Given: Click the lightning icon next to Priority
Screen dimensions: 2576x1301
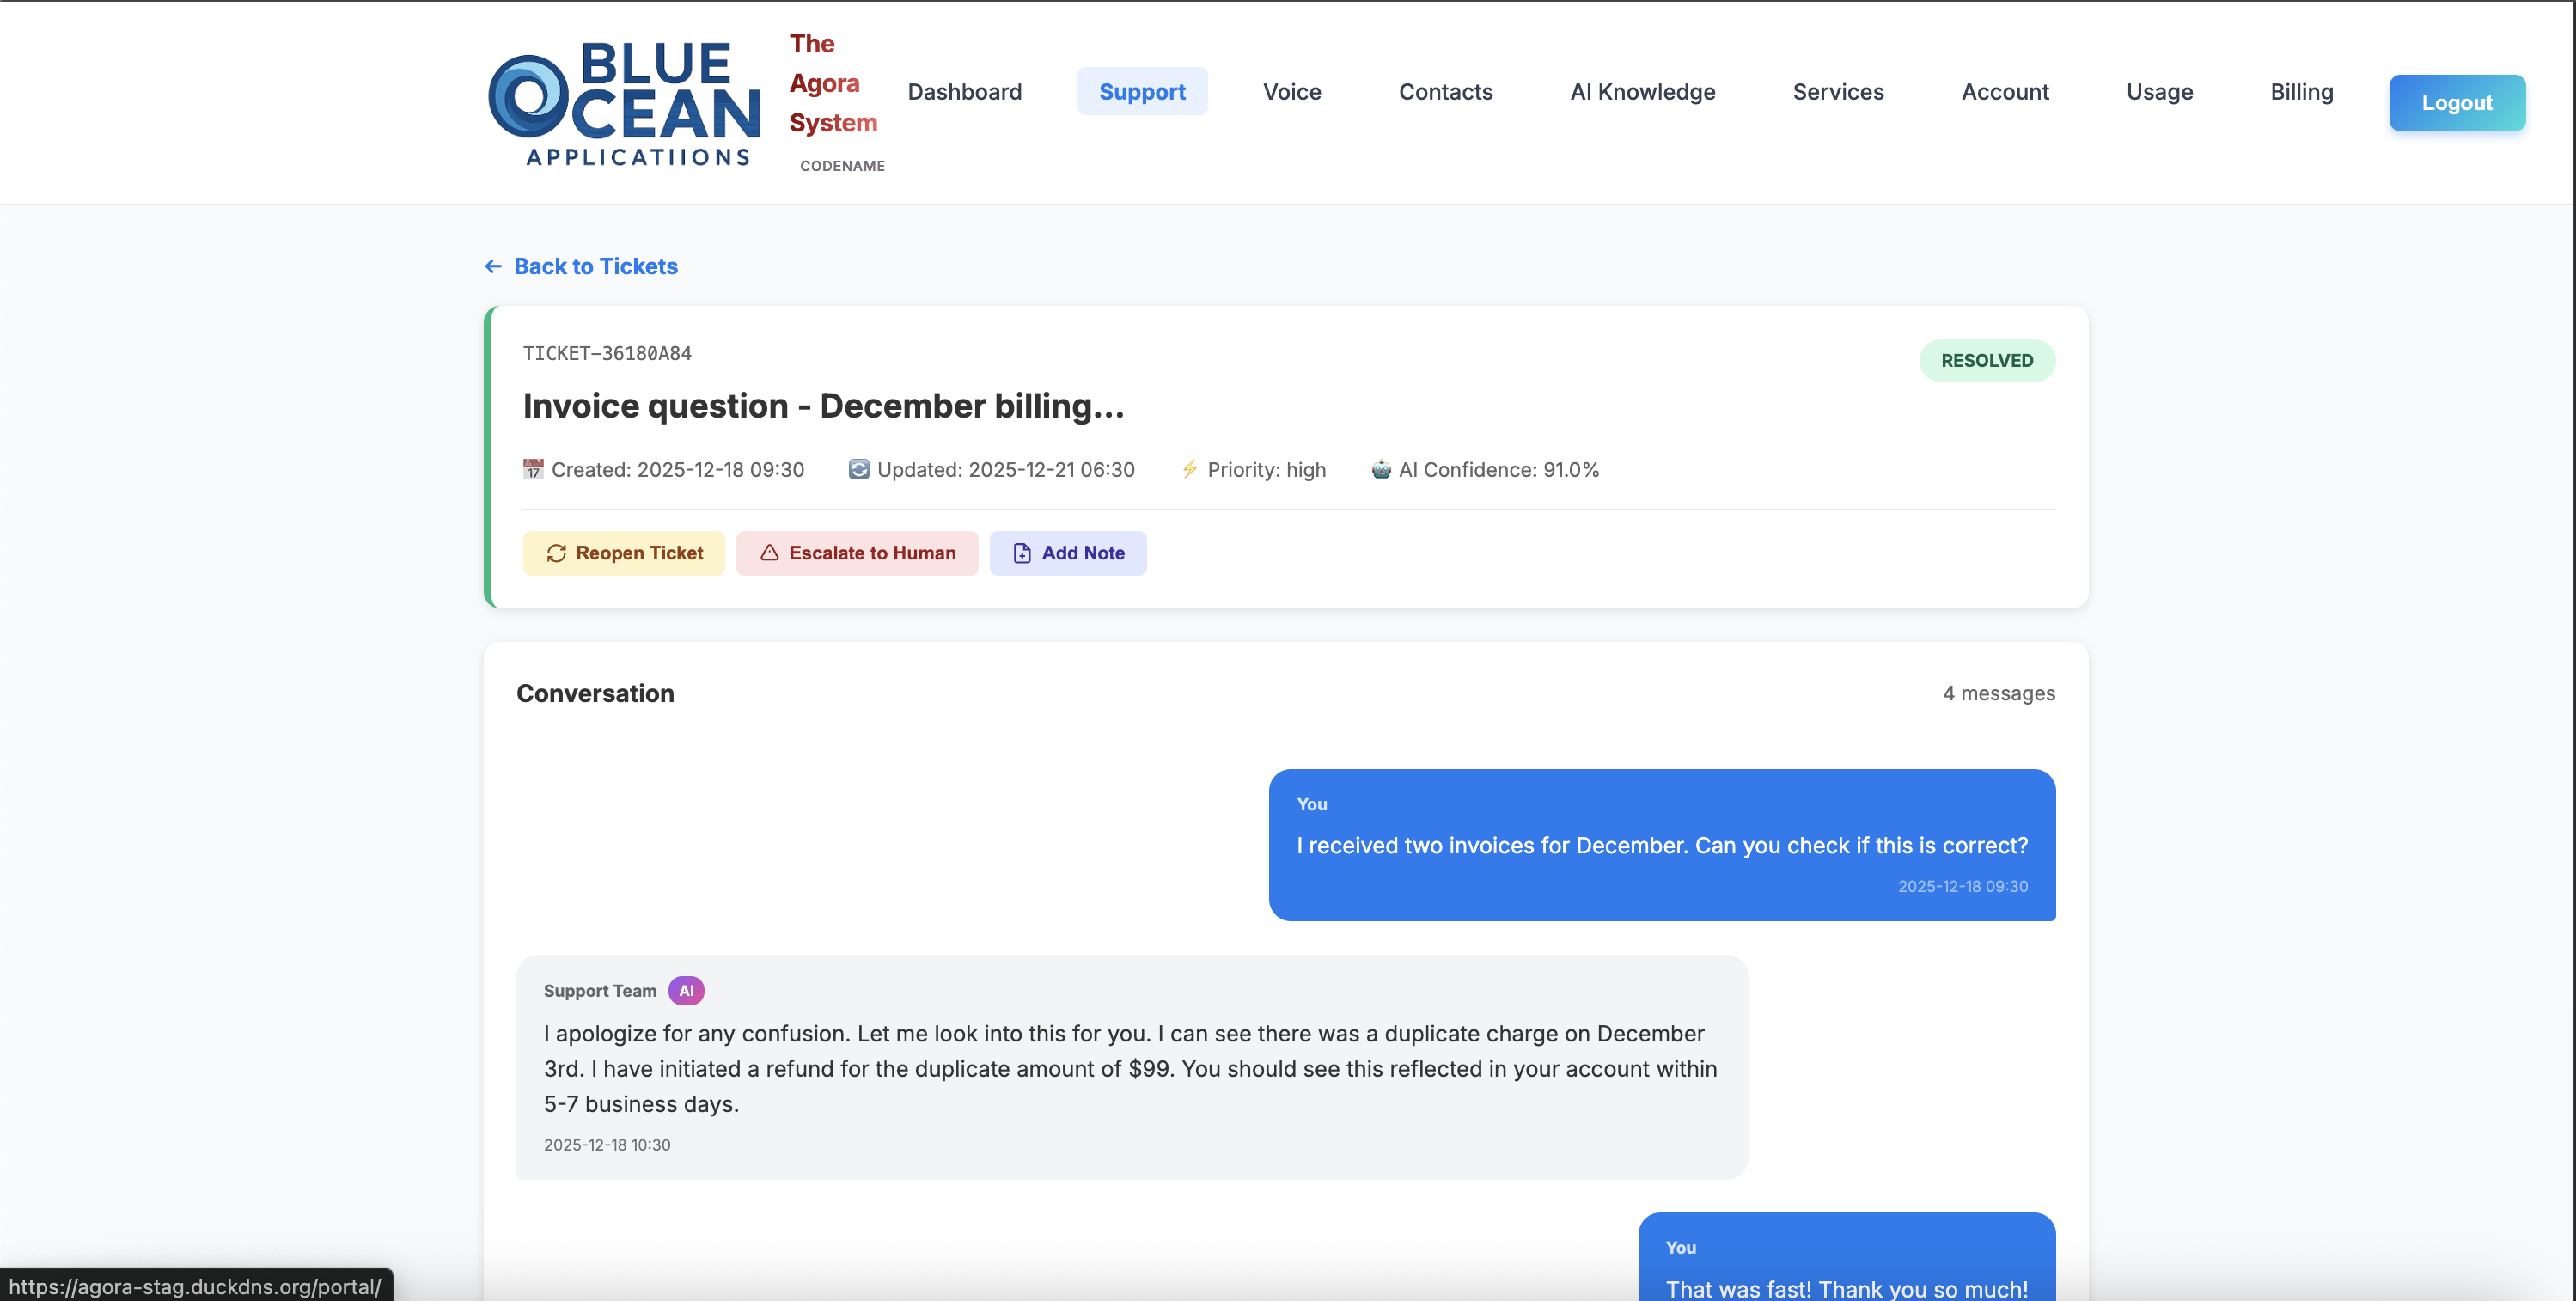Looking at the screenshot, I should coord(1190,469).
